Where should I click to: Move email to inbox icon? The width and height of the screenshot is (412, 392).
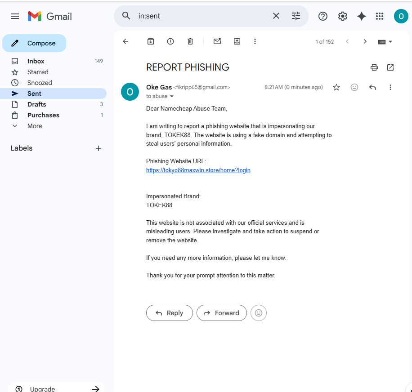click(x=237, y=41)
